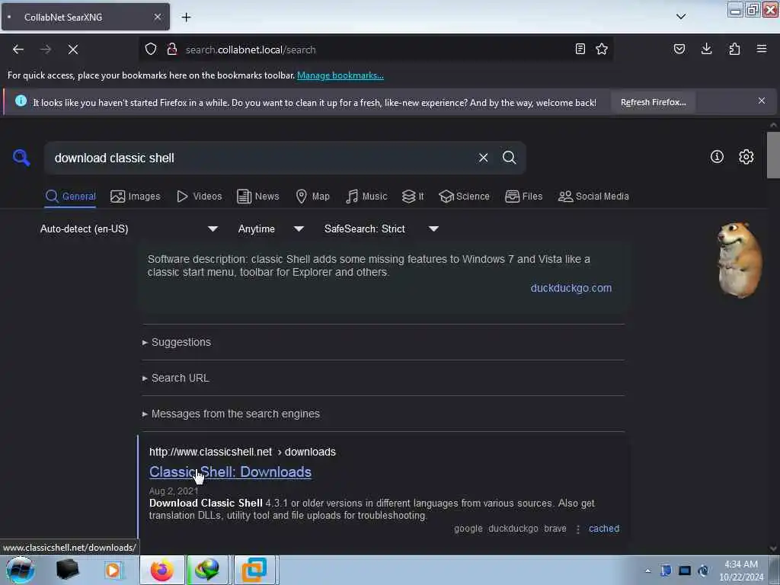Switch to the News tab
780x585 pixels.
pyautogui.click(x=258, y=196)
